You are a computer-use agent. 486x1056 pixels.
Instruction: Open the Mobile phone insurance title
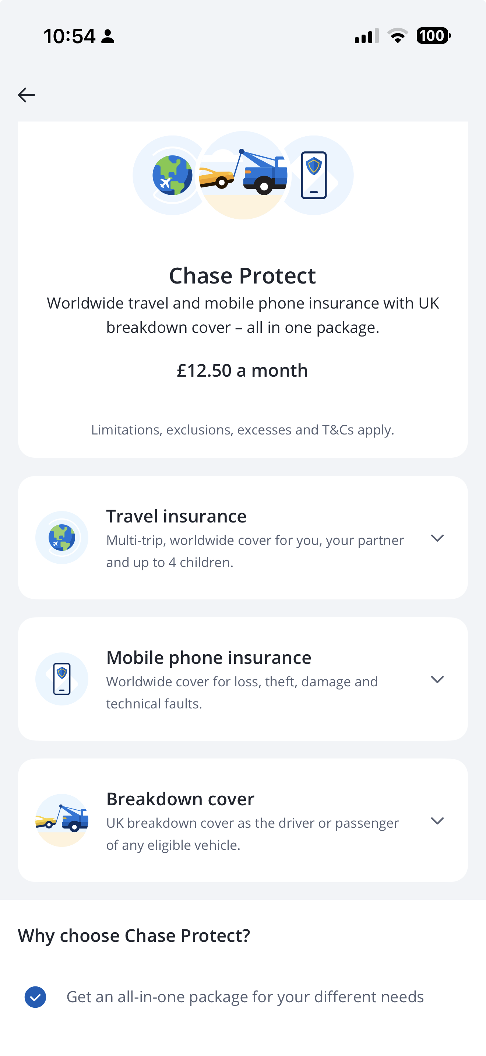pyautogui.click(x=209, y=658)
